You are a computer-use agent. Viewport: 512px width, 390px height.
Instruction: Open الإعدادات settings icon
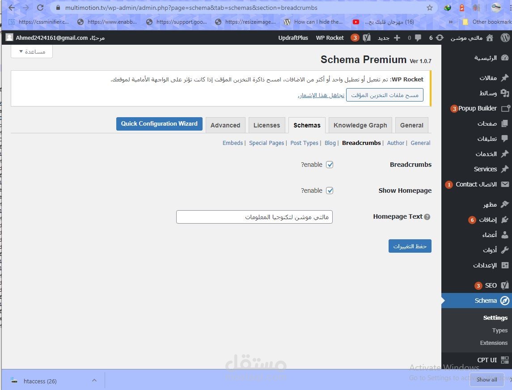(505, 265)
